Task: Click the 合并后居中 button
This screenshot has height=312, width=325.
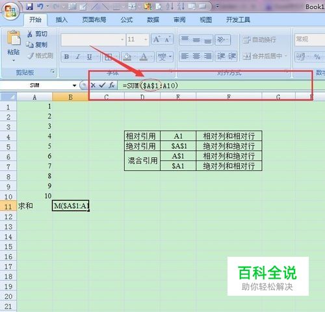Action: (x=263, y=57)
